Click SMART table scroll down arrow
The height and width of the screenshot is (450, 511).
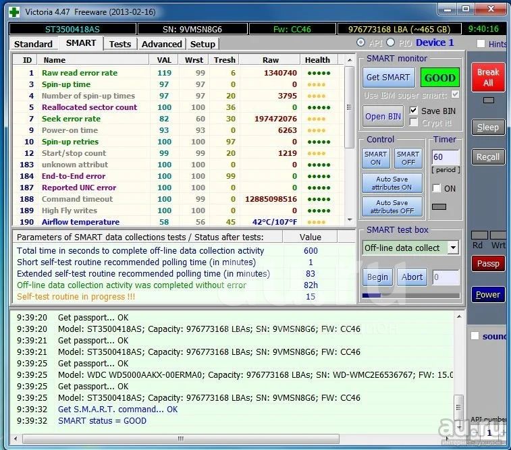(x=350, y=220)
